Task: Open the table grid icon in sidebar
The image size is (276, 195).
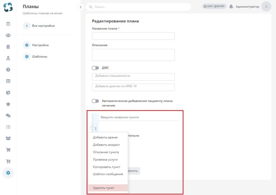Action: pyautogui.click(x=8, y=81)
